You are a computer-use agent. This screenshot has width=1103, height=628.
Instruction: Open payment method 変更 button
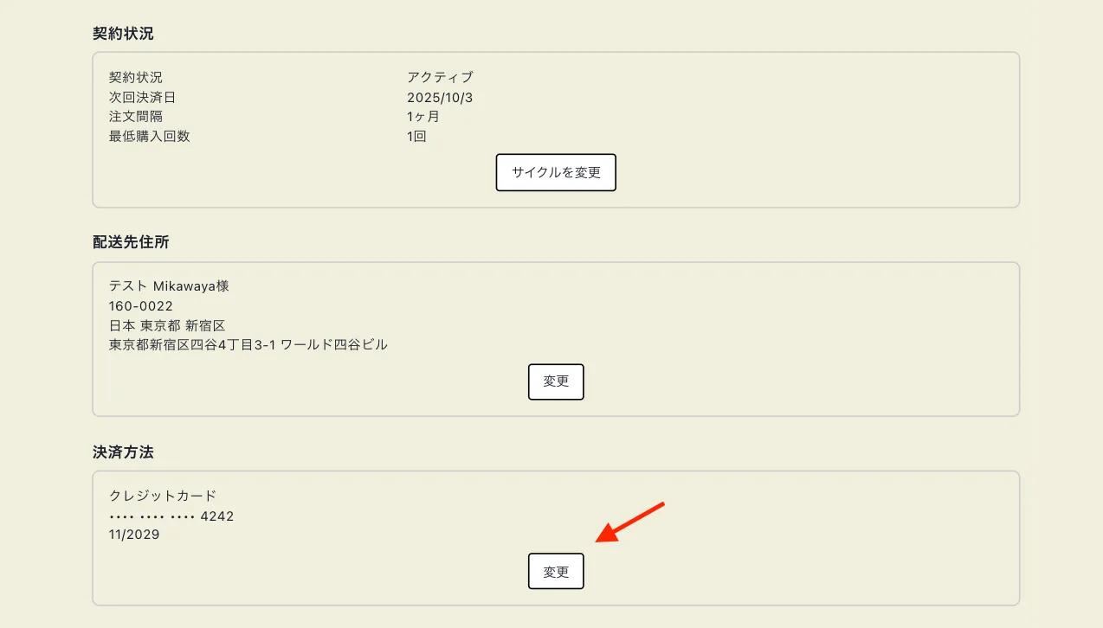coord(556,571)
